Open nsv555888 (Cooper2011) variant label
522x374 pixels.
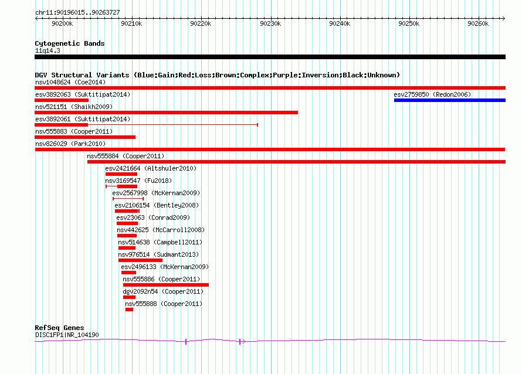pyautogui.click(x=164, y=304)
